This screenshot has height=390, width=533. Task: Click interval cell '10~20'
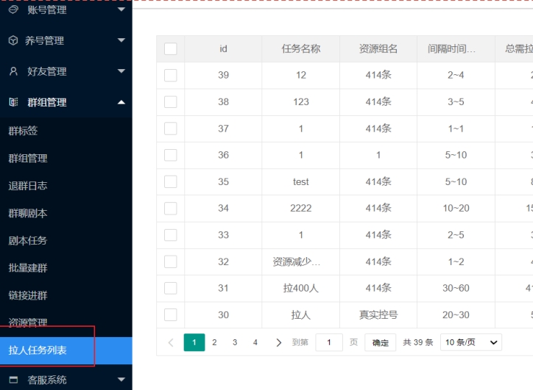pos(456,209)
